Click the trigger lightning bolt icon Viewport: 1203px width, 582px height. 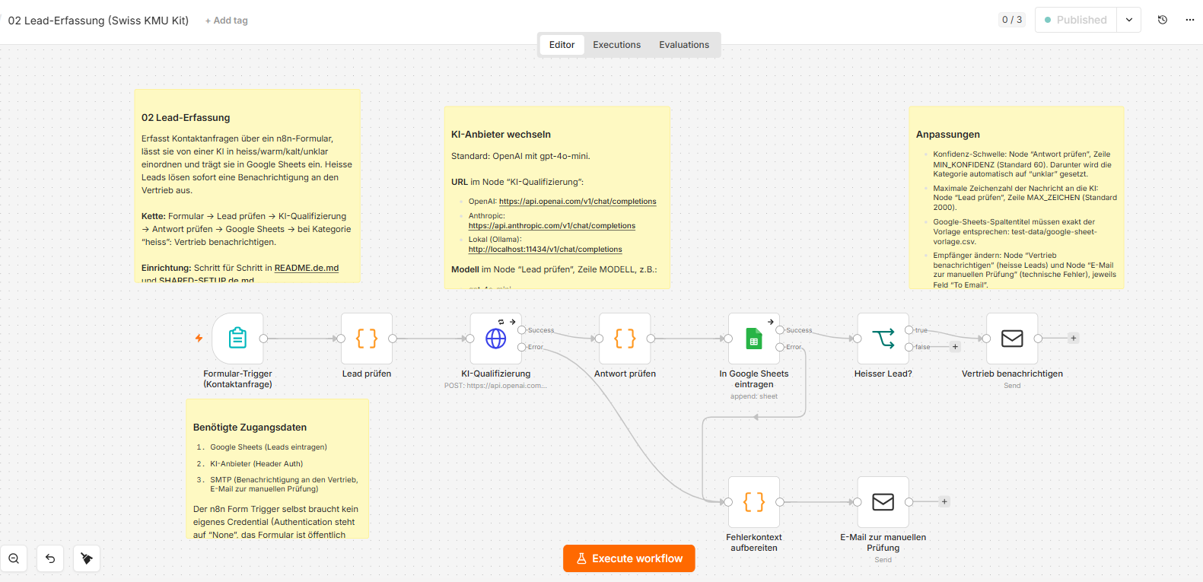tap(199, 339)
